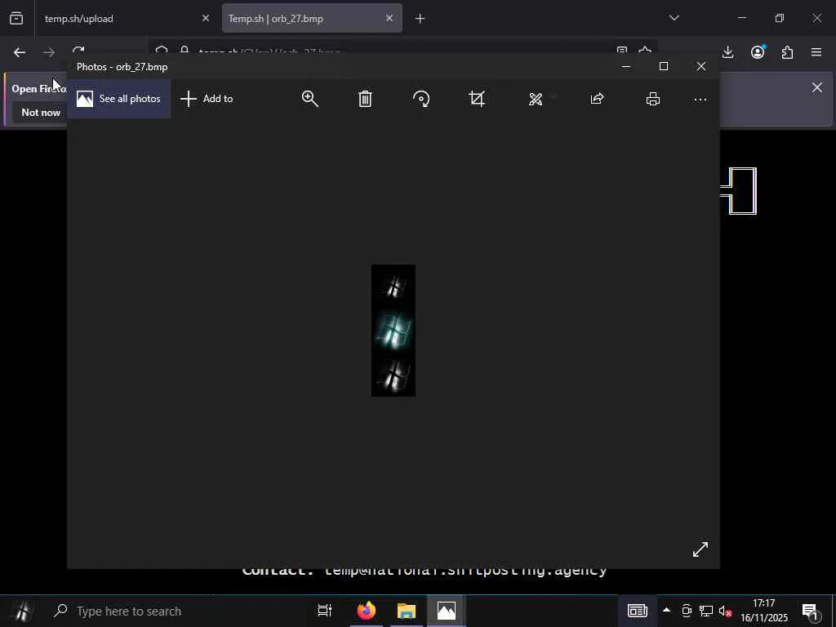Open the Firefox account icon
Screen dimensions: 836x627
758,51
